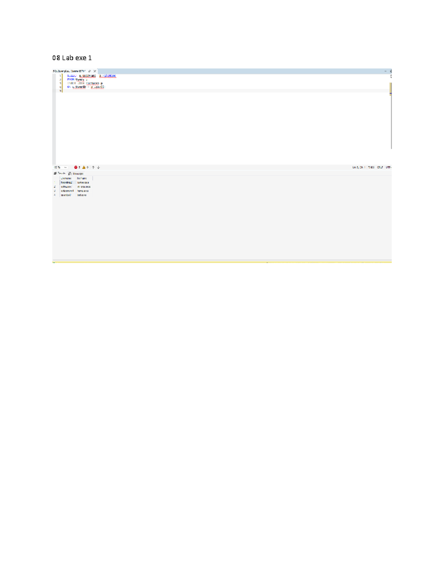Click the Ln 5, Ch 1 position indicator
The image size is (444, 575).
pos(359,167)
